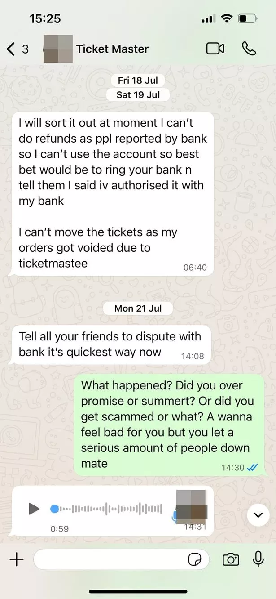Image resolution: width=276 pixels, height=599 pixels.
Task: Tap the blurred Ticket Master profile picture
Action: point(58,48)
